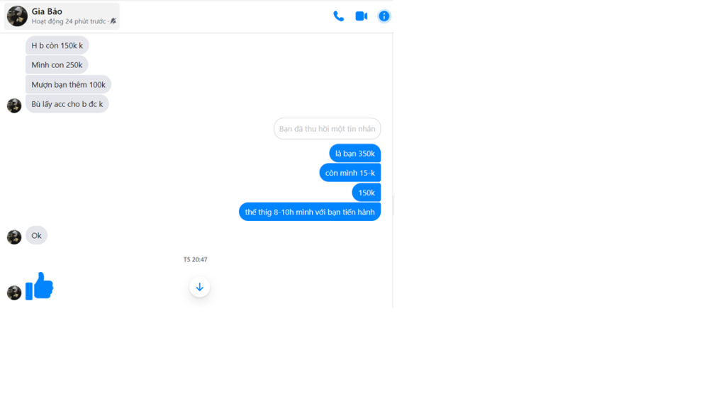This screenshot has height=408, width=726.
Task: Start a video call with Gia Bảo
Action: point(361,16)
